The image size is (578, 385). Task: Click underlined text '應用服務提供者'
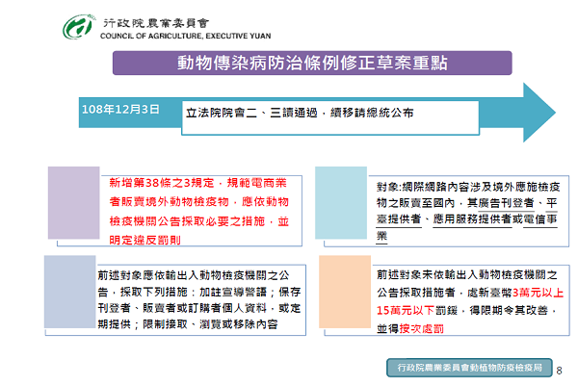click(473, 219)
